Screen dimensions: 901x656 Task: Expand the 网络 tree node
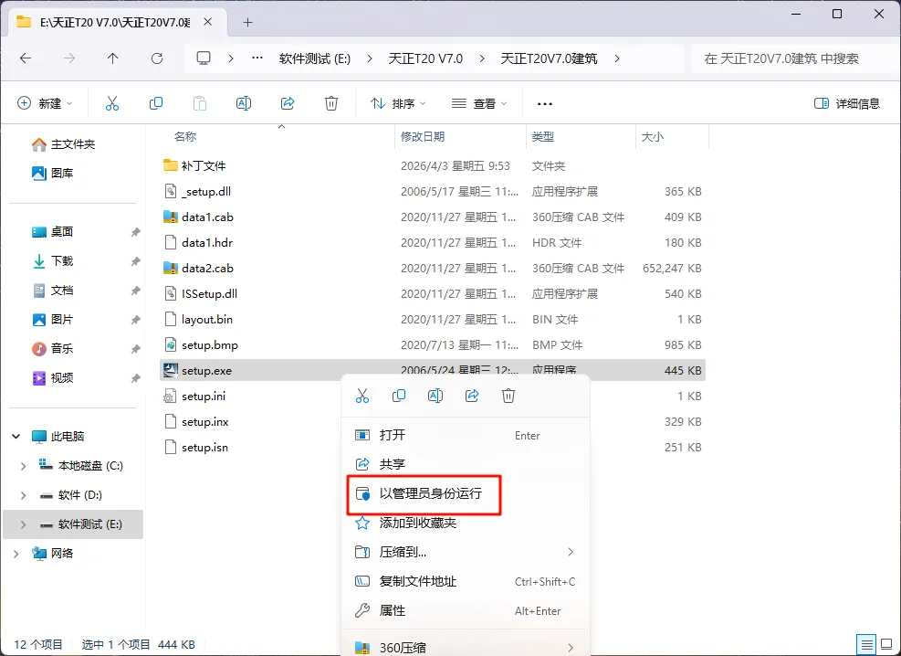click(16, 554)
